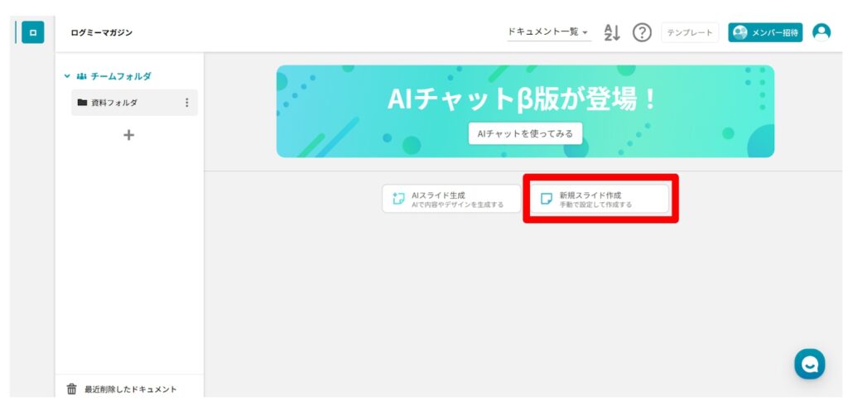Collapse the チームフォルダ chevron
The height and width of the screenshot is (406, 848).
click(x=67, y=76)
